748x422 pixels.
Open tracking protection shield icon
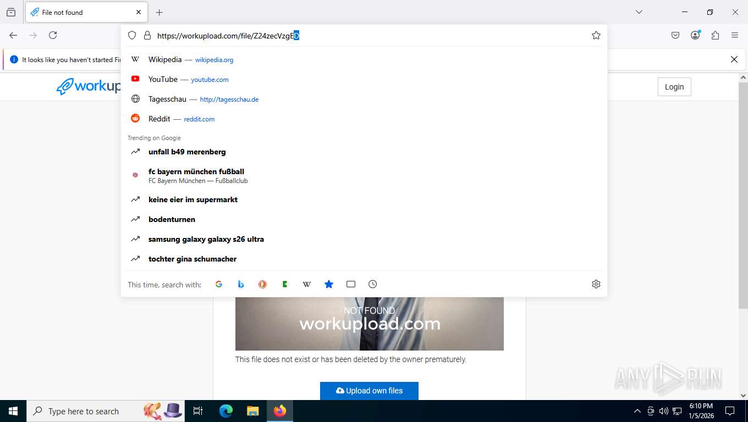coord(132,35)
